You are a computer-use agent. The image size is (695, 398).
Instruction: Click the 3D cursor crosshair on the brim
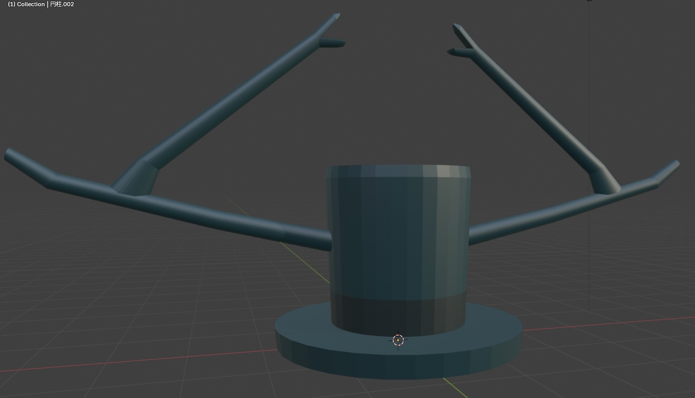pos(398,340)
